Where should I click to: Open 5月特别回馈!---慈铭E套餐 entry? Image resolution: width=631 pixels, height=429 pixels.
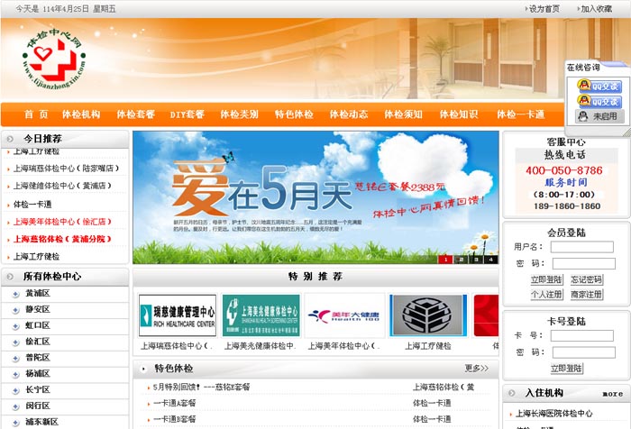coord(201,387)
